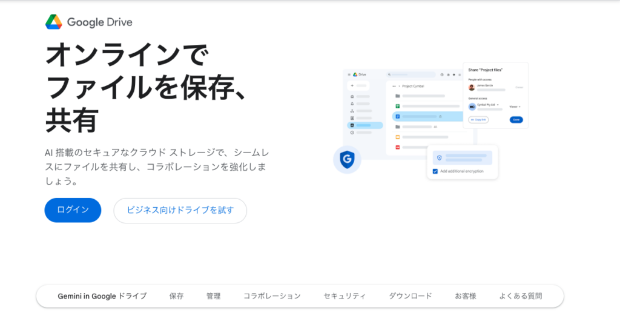Click the Home icon in the illustrated sidebar
Viewport: 620px width, 333px height.
pyautogui.click(x=352, y=96)
